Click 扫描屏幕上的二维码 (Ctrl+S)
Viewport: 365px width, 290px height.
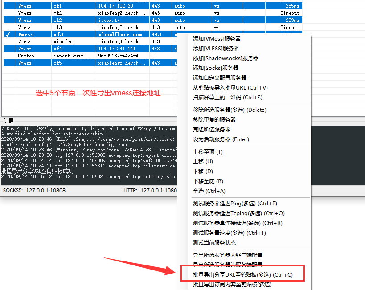(x=227, y=98)
